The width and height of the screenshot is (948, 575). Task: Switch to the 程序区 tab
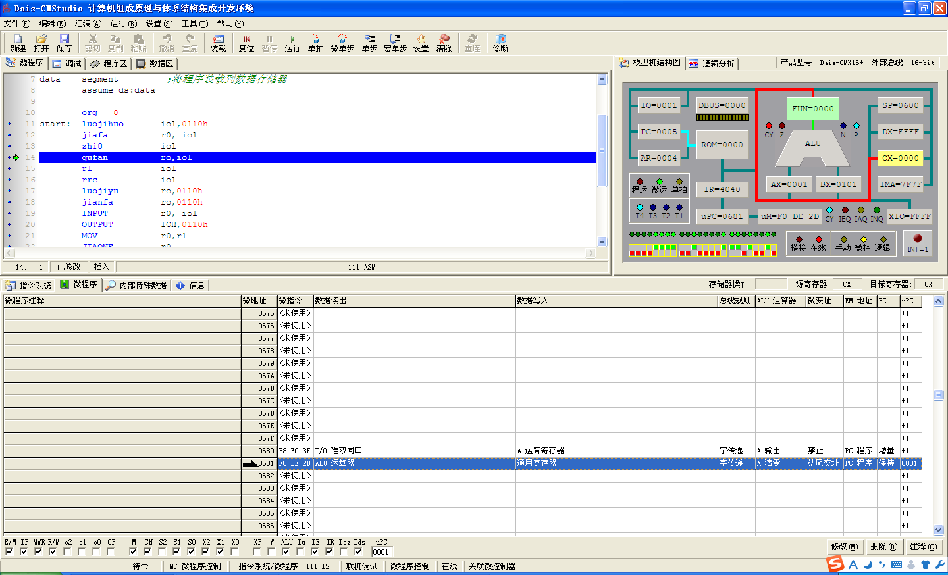point(109,63)
